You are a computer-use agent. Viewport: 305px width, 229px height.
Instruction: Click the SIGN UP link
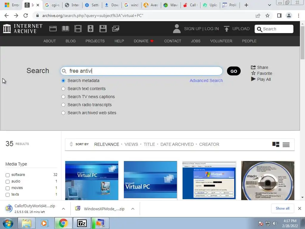pos(193,29)
